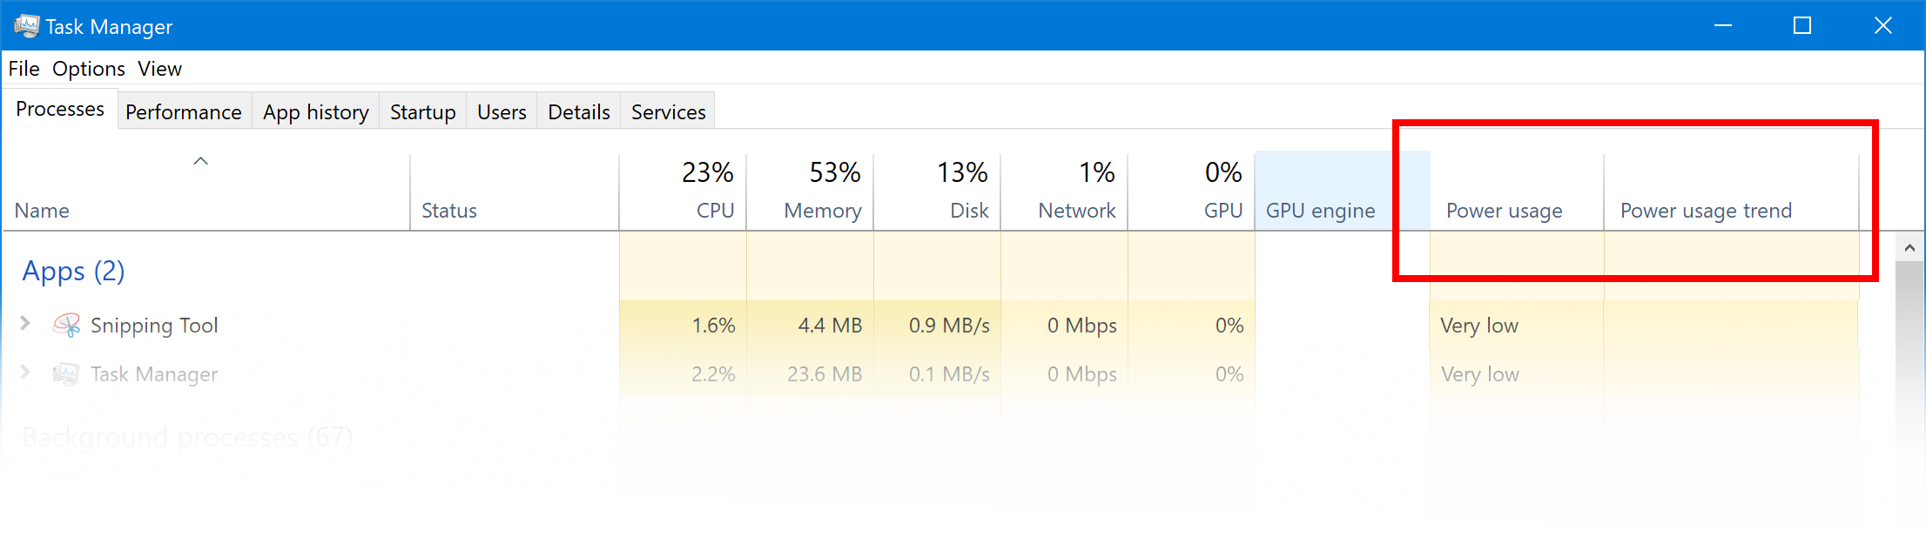
Task: Click the Snipping Tool scissors icon
Action: pos(67,326)
